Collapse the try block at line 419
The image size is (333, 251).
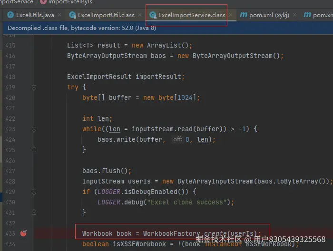point(34,87)
